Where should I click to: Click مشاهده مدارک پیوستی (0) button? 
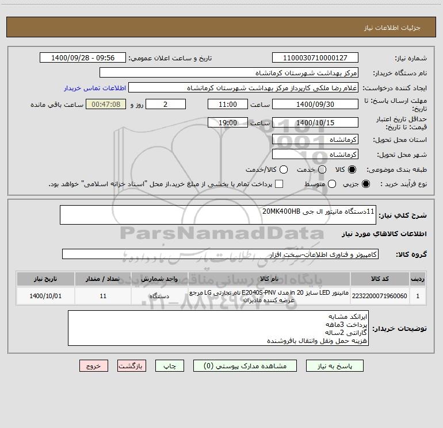point(245,365)
